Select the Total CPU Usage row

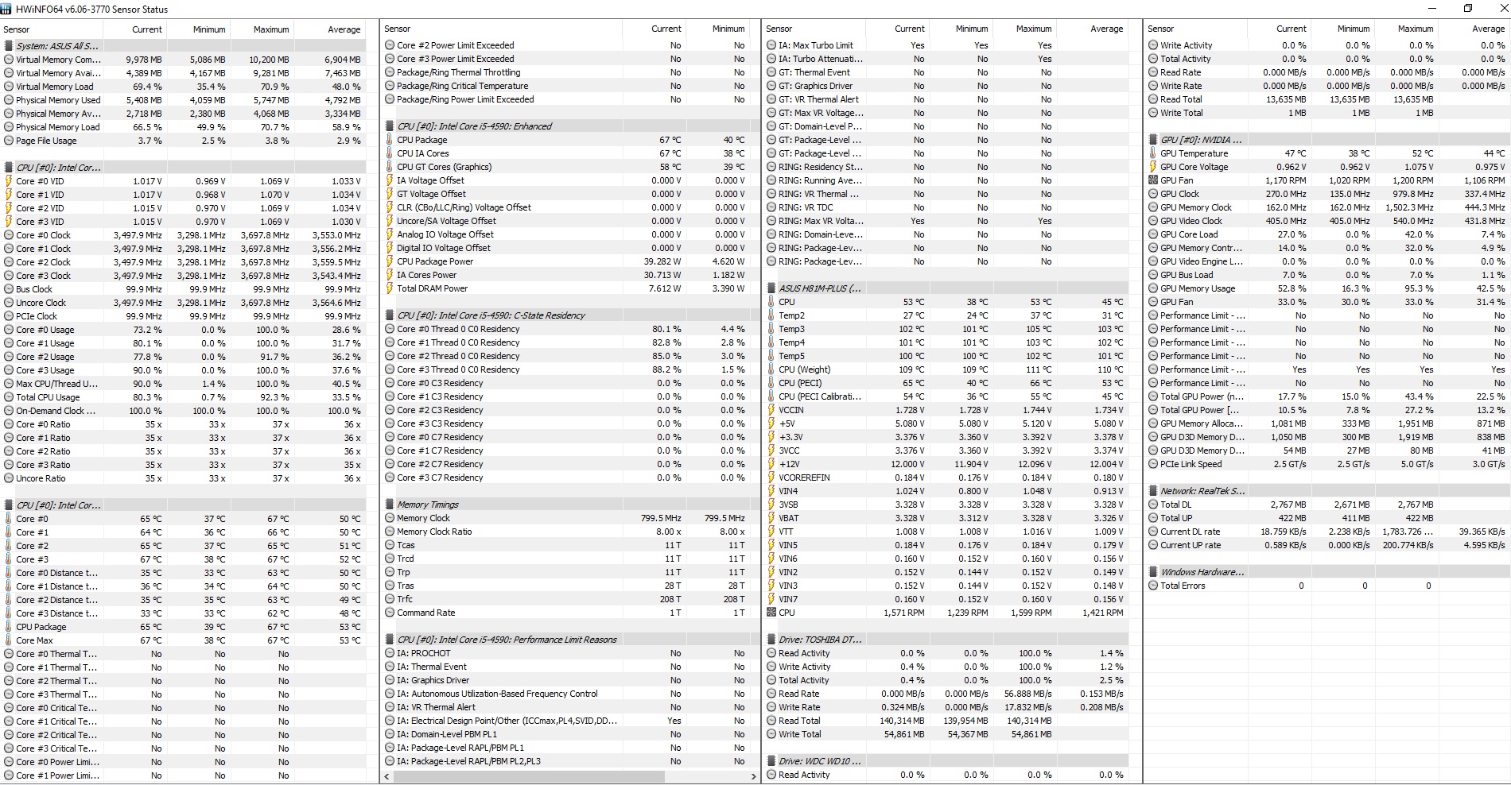[184, 397]
